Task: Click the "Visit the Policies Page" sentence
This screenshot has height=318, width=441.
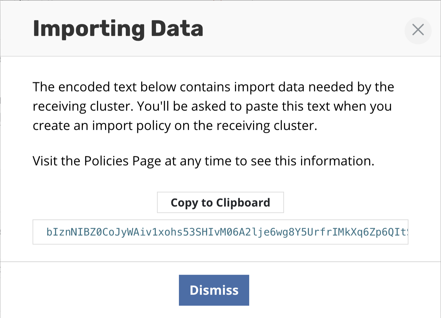Action: [203, 161]
